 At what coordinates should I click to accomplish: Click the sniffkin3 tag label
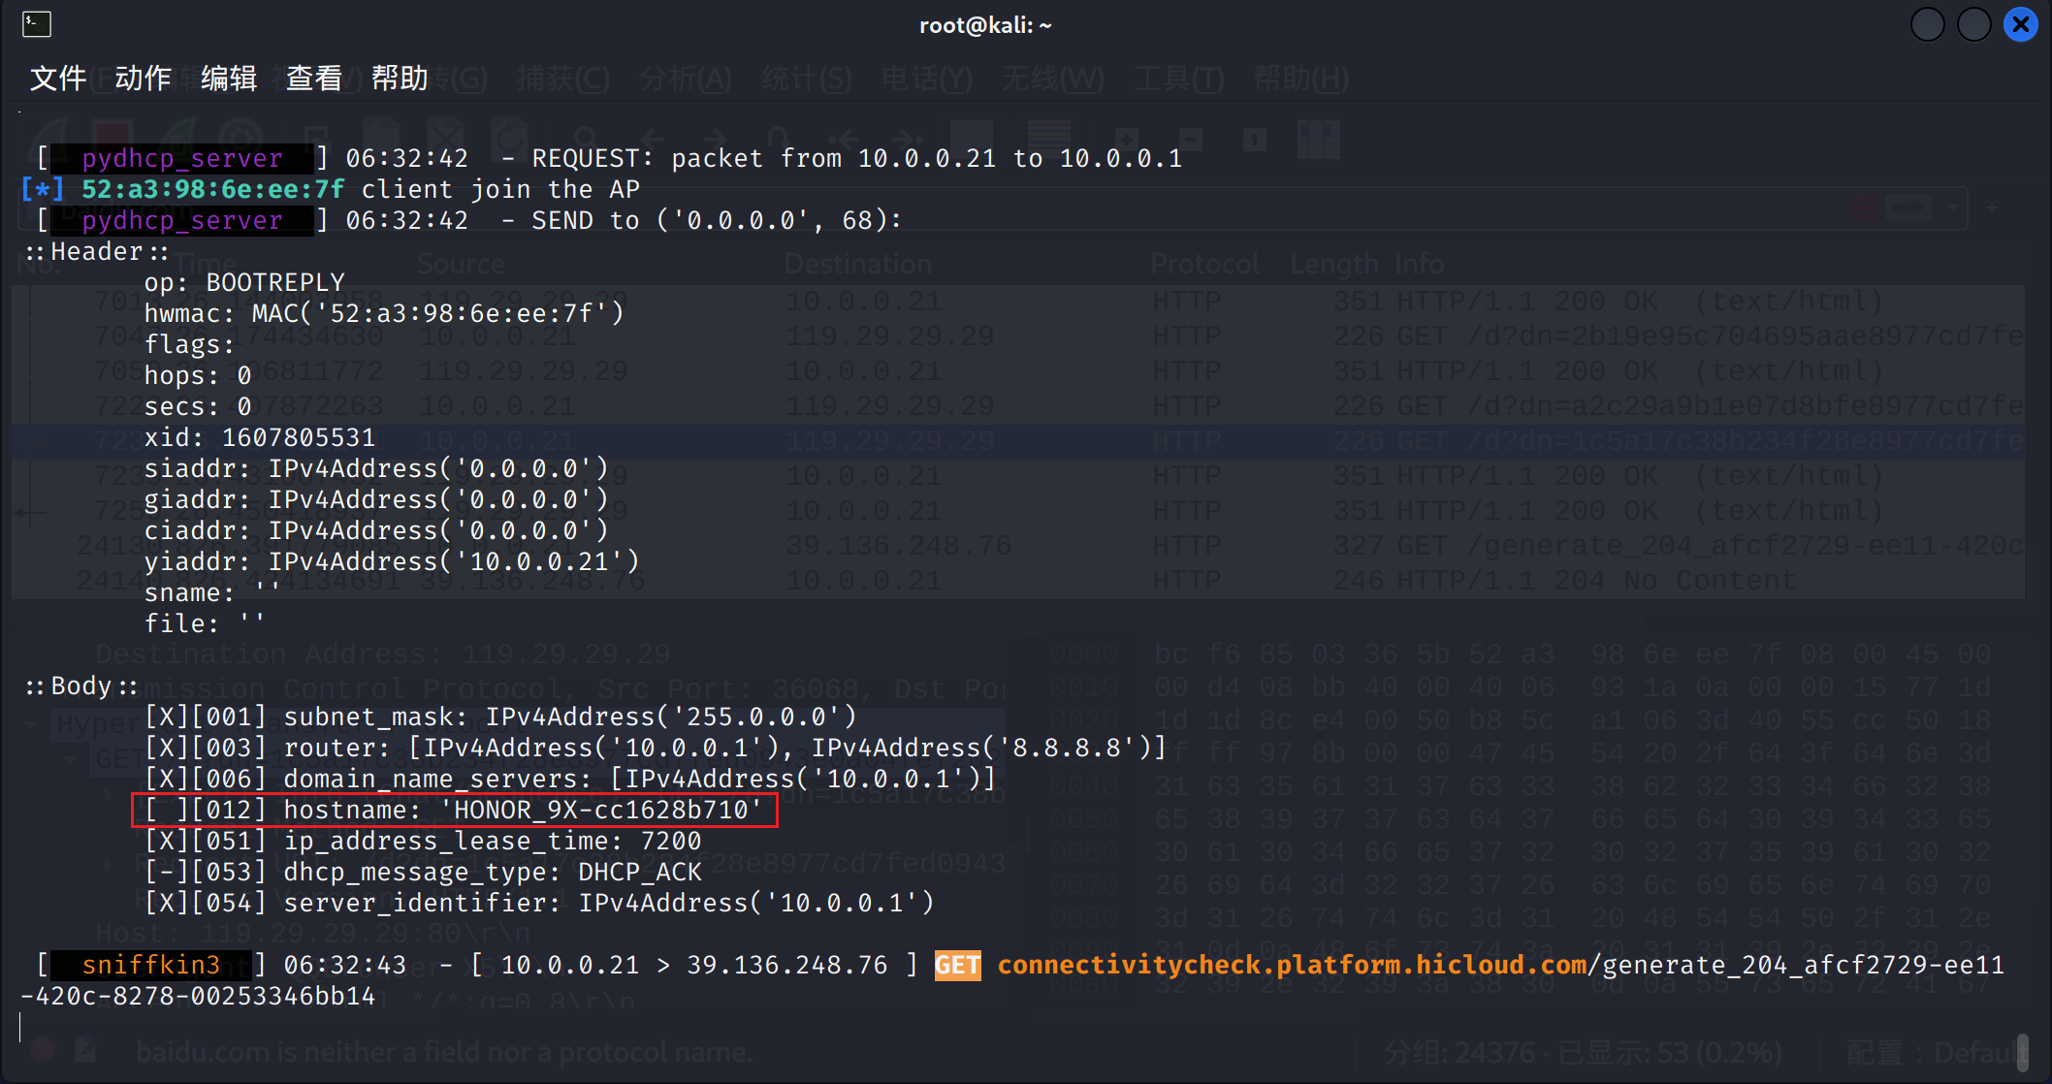point(151,965)
